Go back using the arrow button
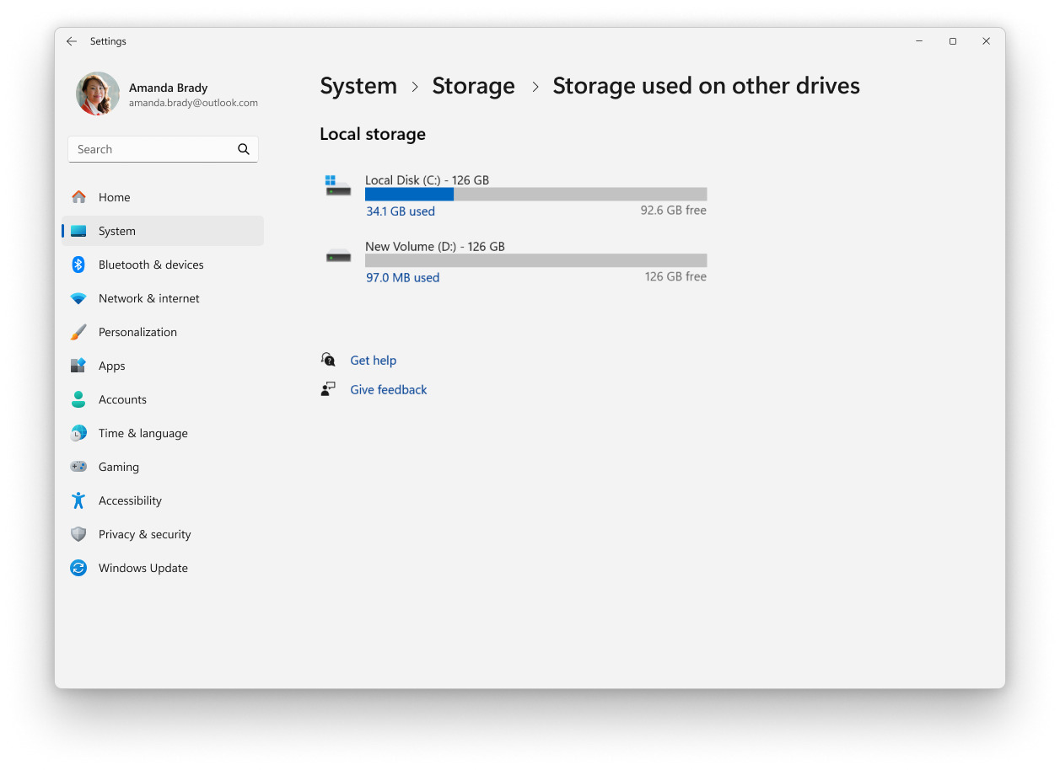The image size is (1060, 770). coord(72,41)
